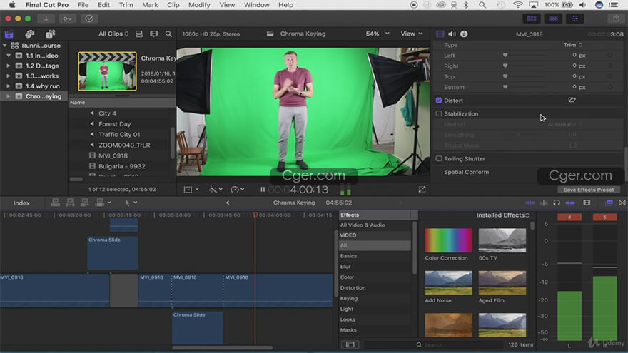Screen dimensions: 628x353
Task: Toggle snapping icon in timeline
Action: (570, 203)
